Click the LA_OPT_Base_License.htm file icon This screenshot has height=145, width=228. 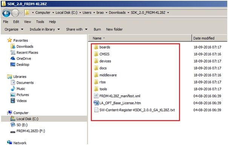pyautogui.click(x=96, y=103)
